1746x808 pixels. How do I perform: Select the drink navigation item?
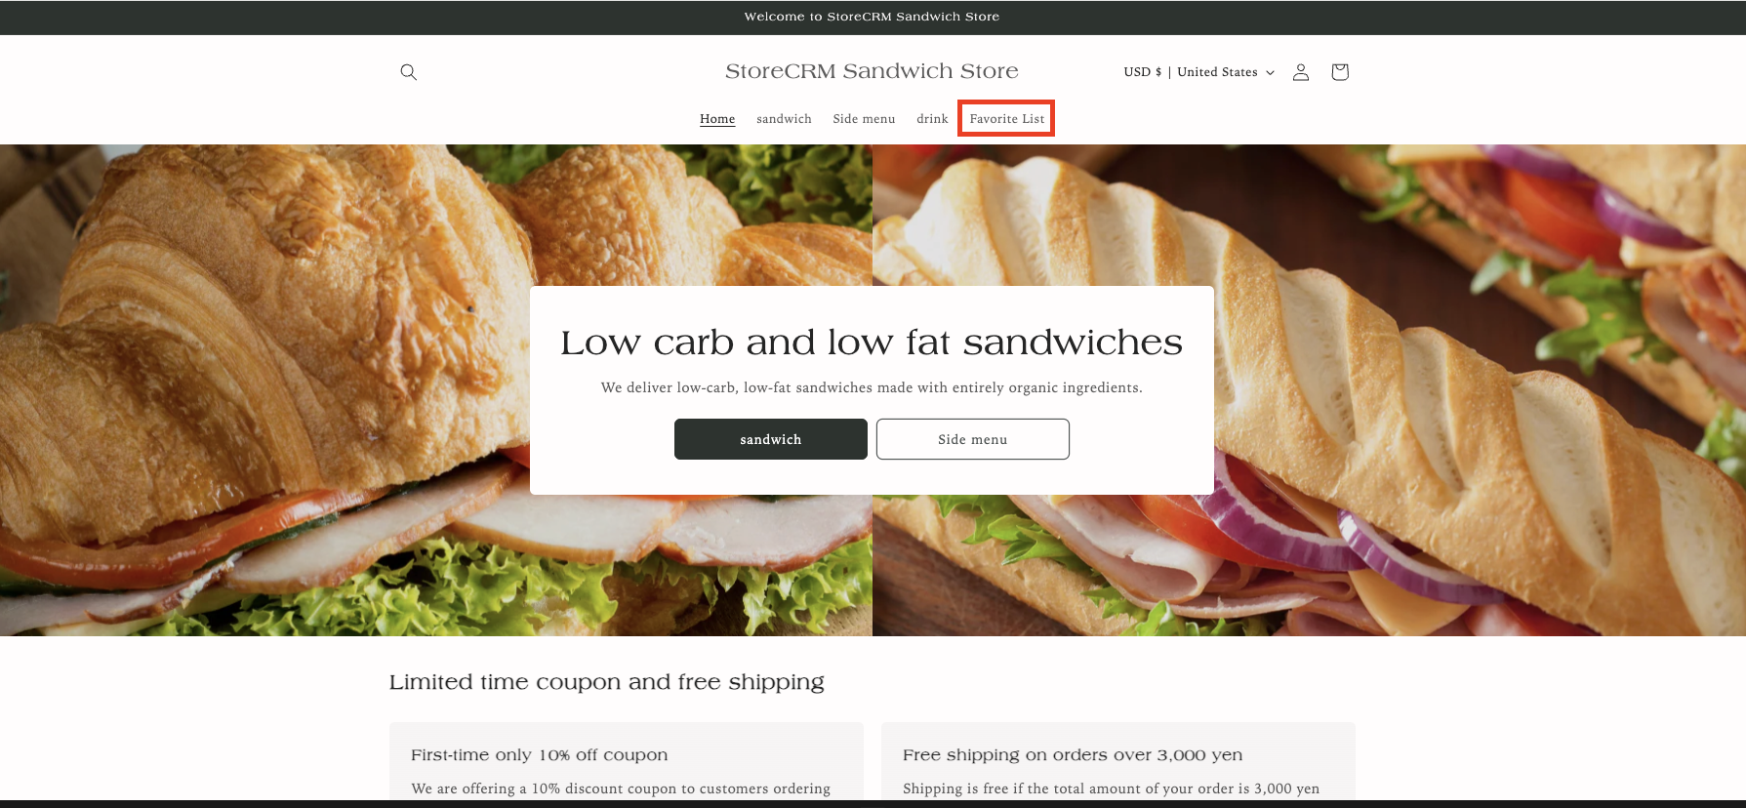tap(932, 119)
